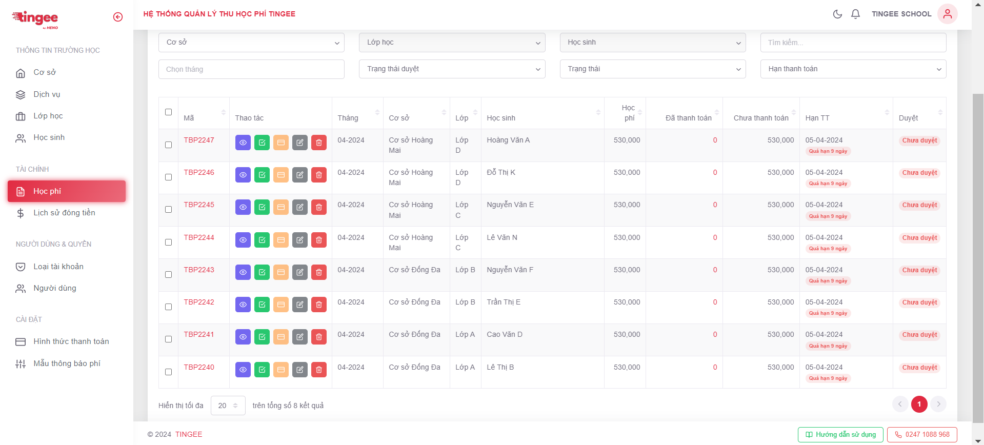Check the select-all checkbox in the table header
Image resolution: width=984 pixels, height=445 pixels.
[x=168, y=112]
